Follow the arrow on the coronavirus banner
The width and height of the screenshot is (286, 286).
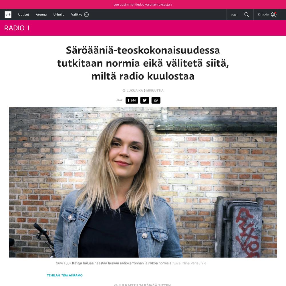tap(171, 5)
